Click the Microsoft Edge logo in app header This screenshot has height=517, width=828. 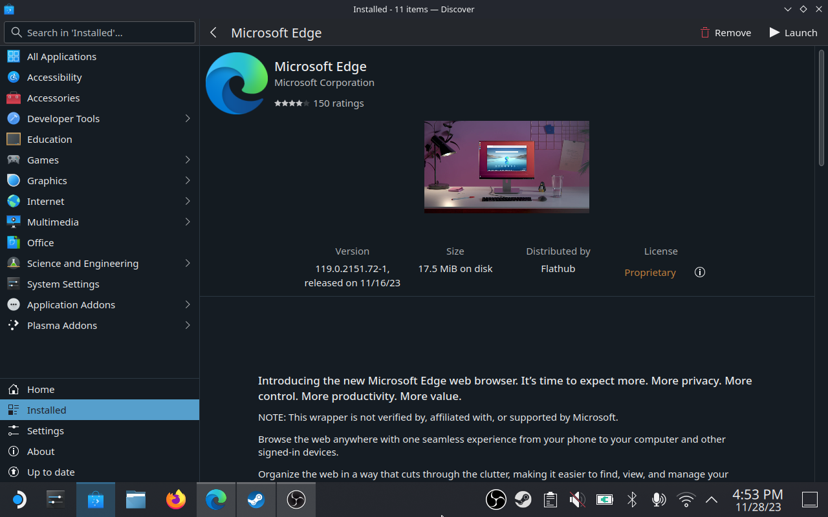point(237,83)
